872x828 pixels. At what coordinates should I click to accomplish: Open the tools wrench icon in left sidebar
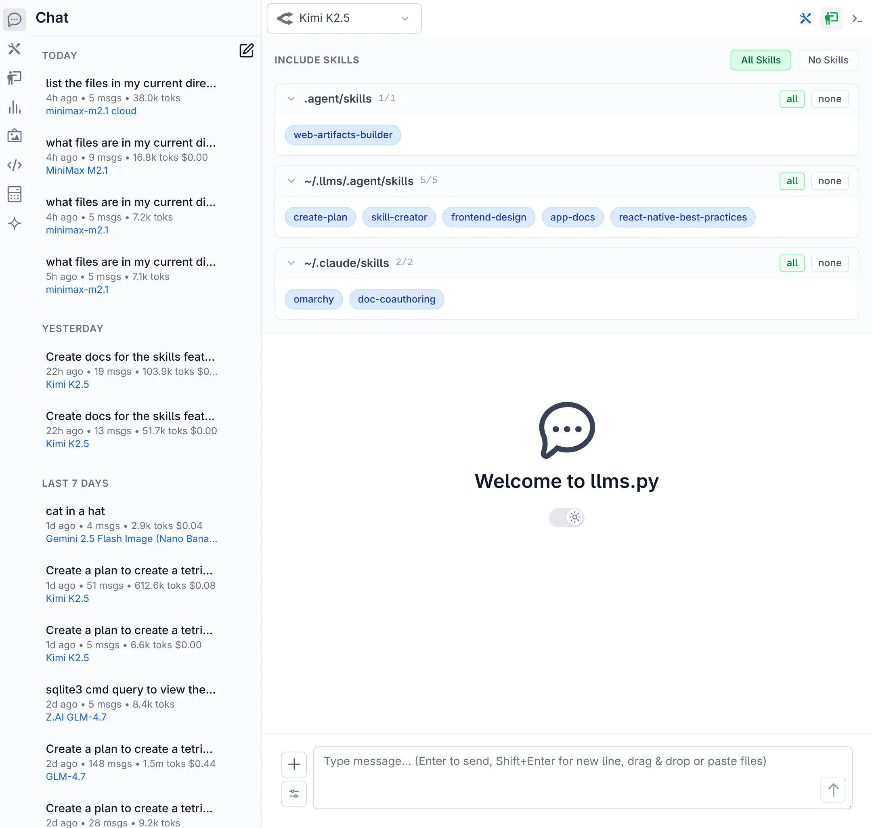[15, 48]
